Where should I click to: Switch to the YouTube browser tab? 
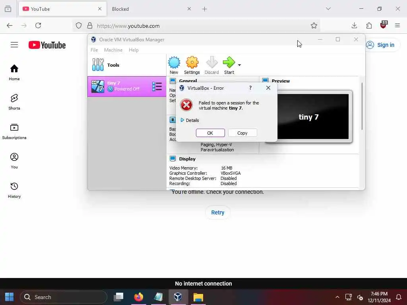pyautogui.click(x=62, y=9)
